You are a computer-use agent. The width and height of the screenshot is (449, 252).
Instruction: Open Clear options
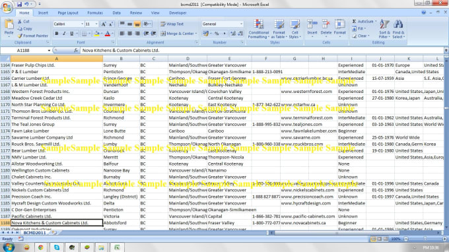point(361,36)
